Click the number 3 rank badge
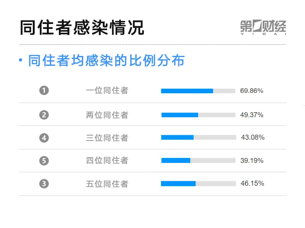This screenshot has height=228, width=305. [44, 184]
